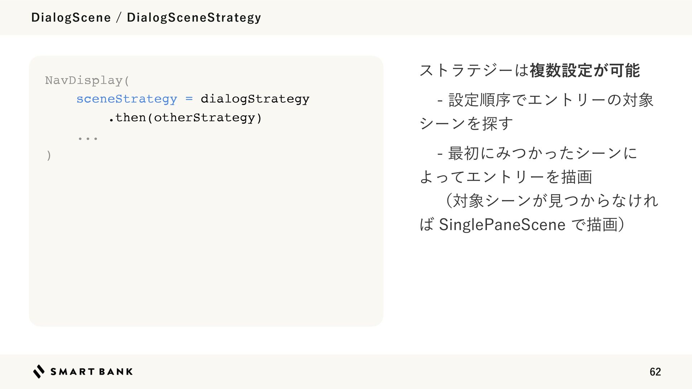Click the equals sign after sceneStrategy
Viewport: 692px width, 389px height.
pos(189,99)
